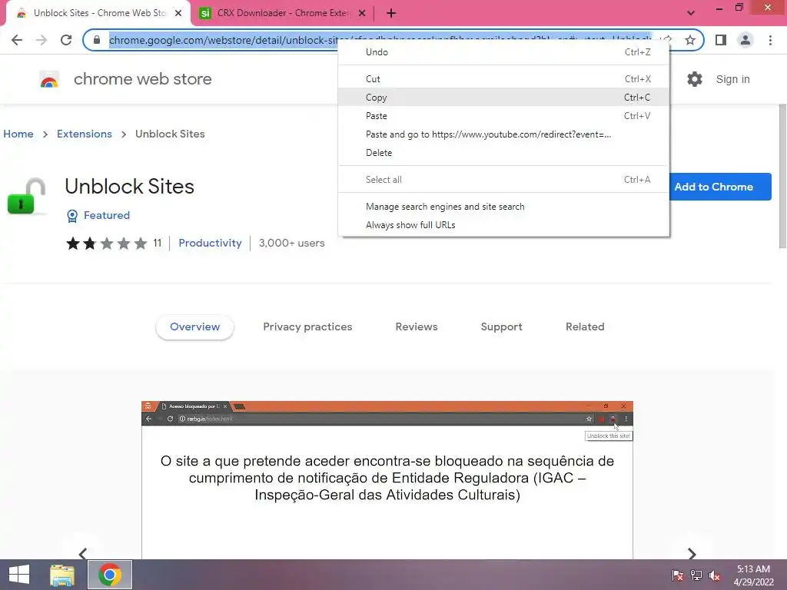Open Manage search engines and site search
The image size is (787, 590).
(x=503, y=207)
